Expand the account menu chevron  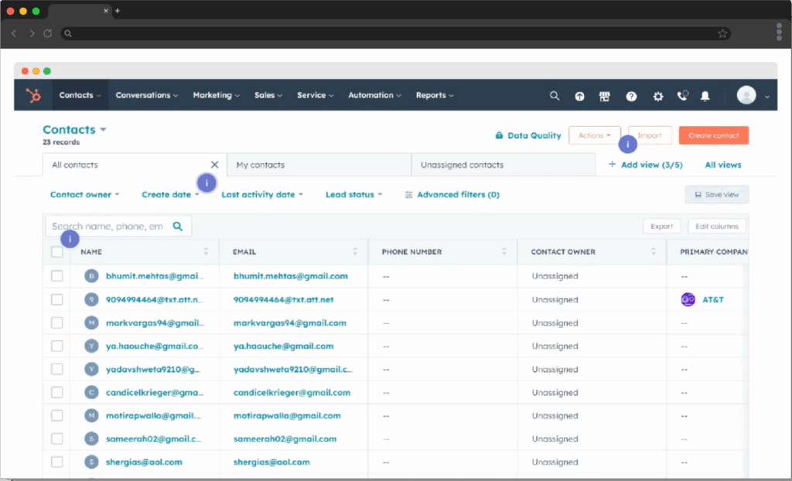point(766,97)
